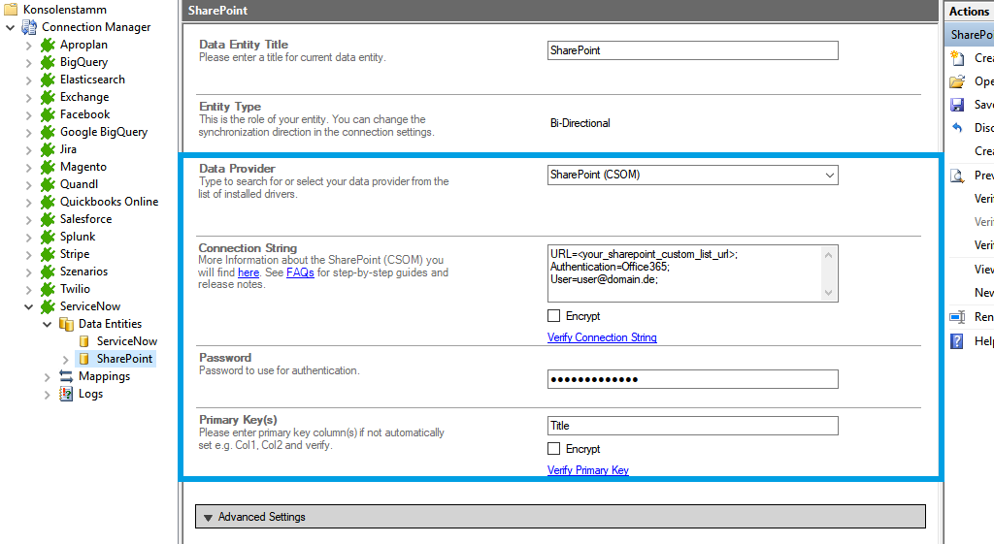Select the Jira connection in the tree

(x=68, y=149)
